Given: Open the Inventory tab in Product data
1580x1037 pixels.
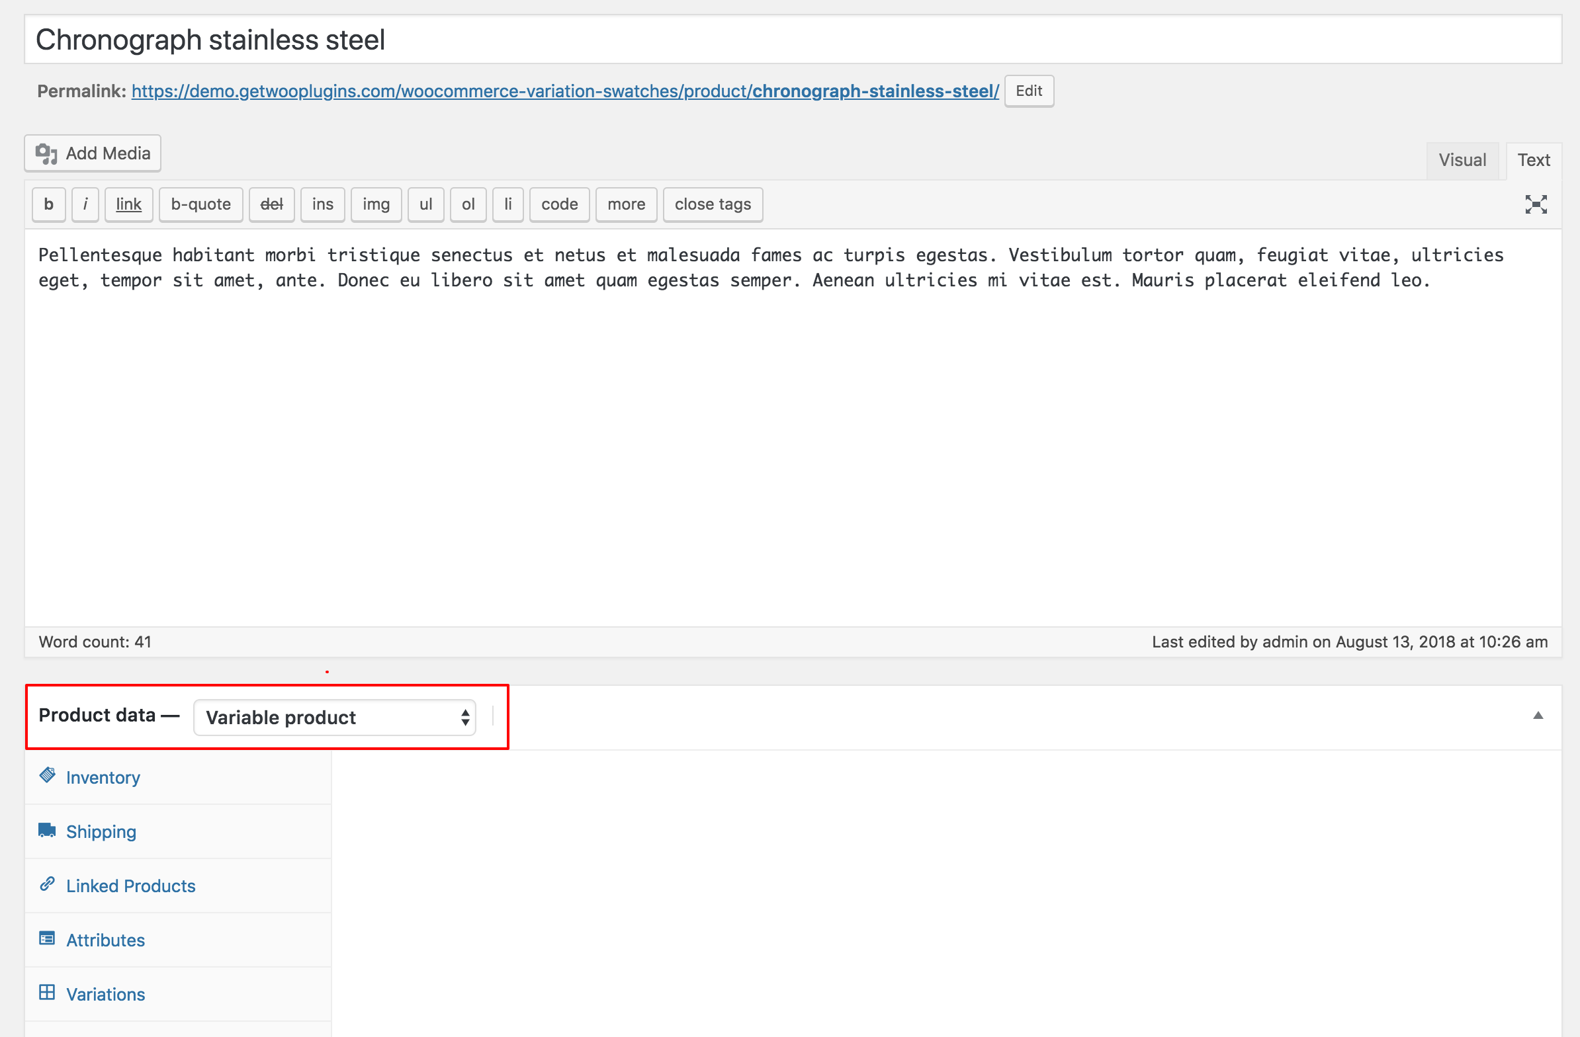Looking at the screenshot, I should pos(103,777).
